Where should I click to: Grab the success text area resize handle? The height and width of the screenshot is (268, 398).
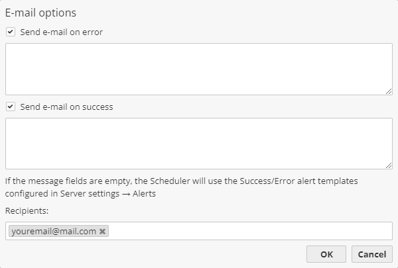[x=389, y=165]
